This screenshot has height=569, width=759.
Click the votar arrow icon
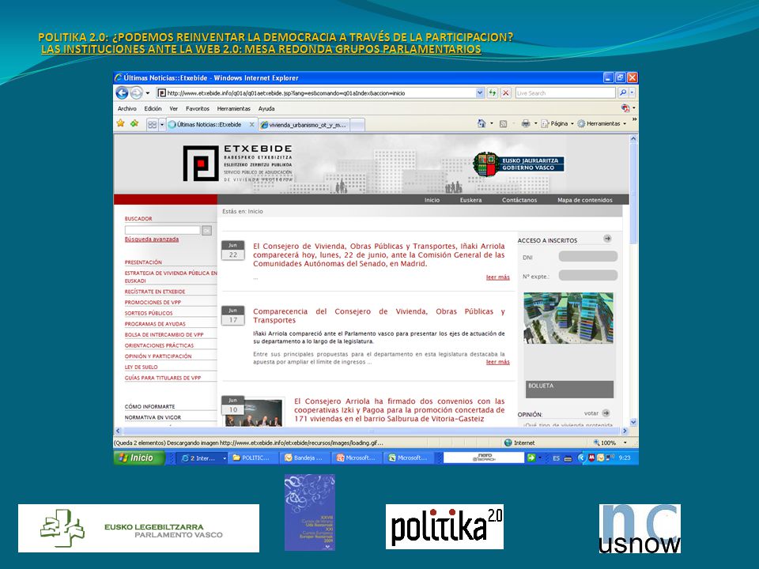click(x=606, y=413)
